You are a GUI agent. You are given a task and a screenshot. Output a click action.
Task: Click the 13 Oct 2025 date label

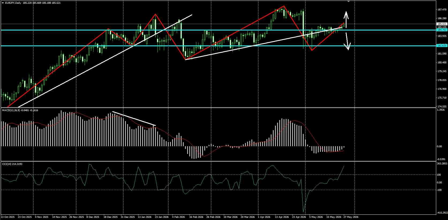(x=8, y=217)
